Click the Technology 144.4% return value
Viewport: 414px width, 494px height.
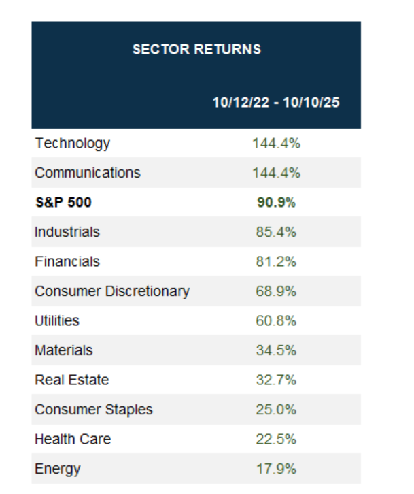pos(276,144)
